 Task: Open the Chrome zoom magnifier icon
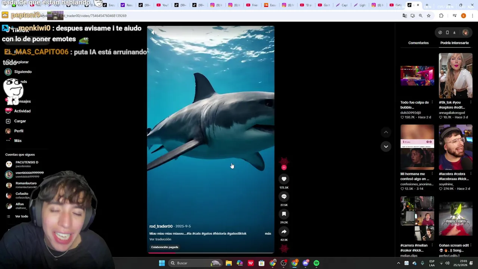click(420, 16)
